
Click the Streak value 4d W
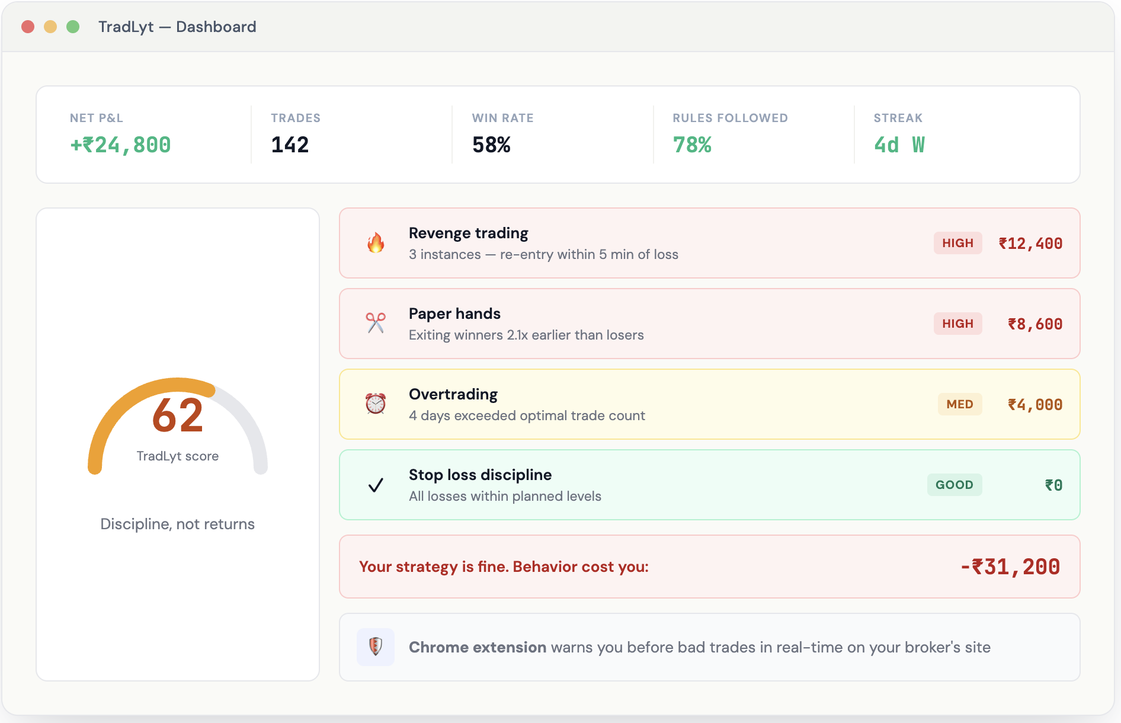tap(899, 145)
